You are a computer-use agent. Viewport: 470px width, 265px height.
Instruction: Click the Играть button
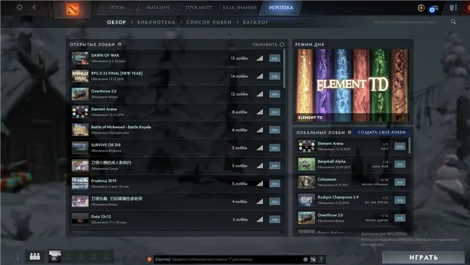point(423,257)
